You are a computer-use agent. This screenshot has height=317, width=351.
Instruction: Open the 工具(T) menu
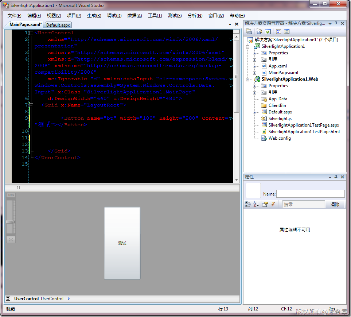(x=155, y=15)
